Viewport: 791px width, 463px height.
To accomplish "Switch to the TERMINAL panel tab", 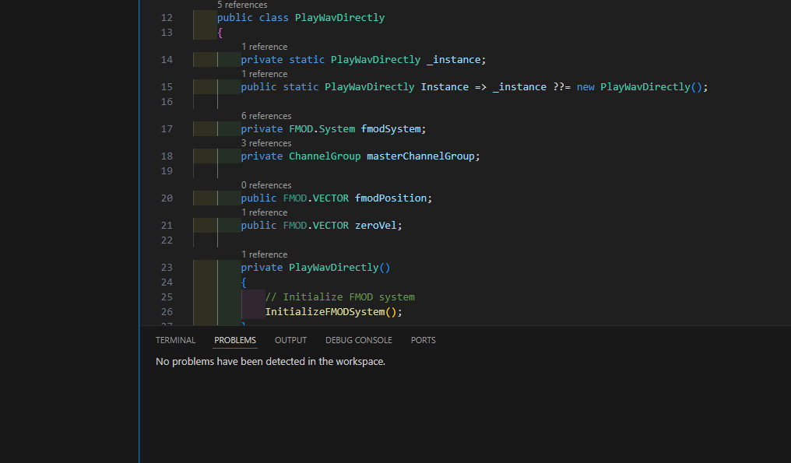I will point(175,340).
